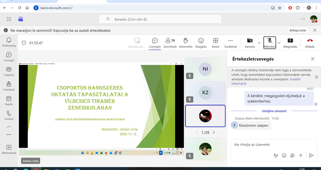321x170 pixels.
Task: Leave the meeting with Kilépés
Action: click(310, 42)
